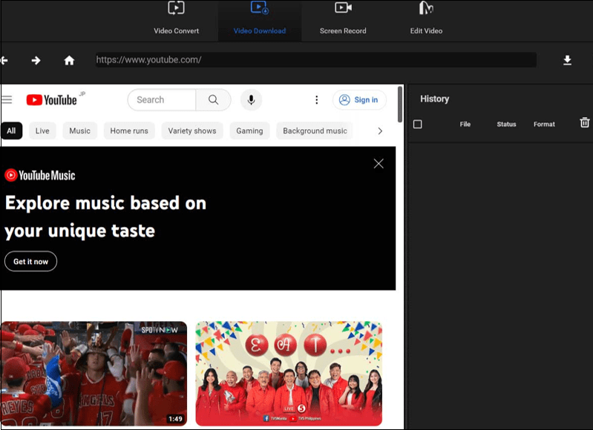593x430 pixels.
Task: Click the Status column header
Action: 506,125
